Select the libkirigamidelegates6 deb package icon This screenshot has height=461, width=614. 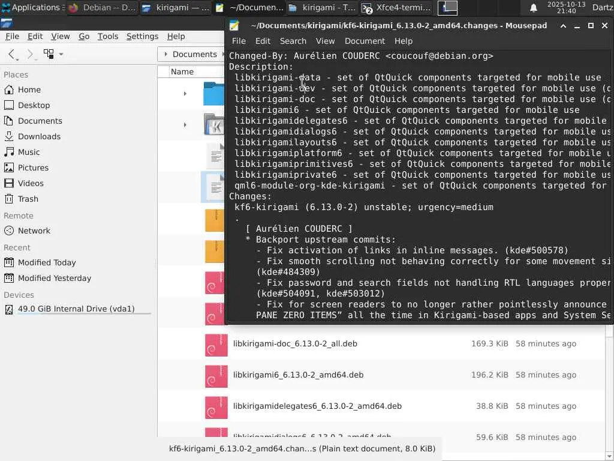[x=216, y=408]
